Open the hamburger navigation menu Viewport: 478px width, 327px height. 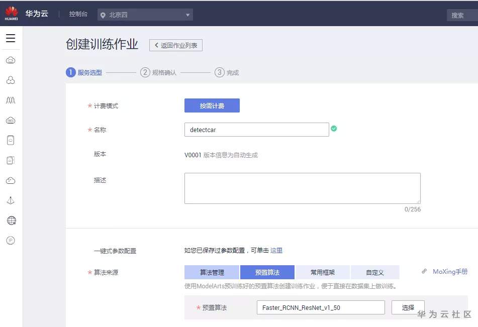coord(11,38)
